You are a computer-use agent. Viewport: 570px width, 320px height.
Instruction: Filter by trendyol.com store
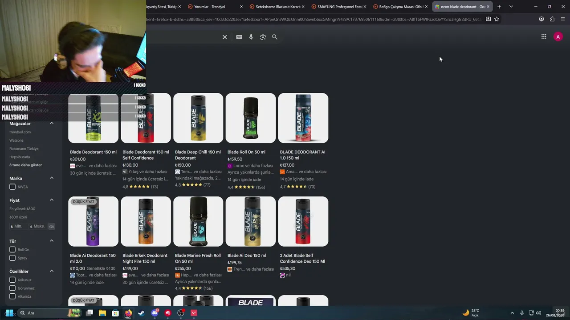point(20,132)
